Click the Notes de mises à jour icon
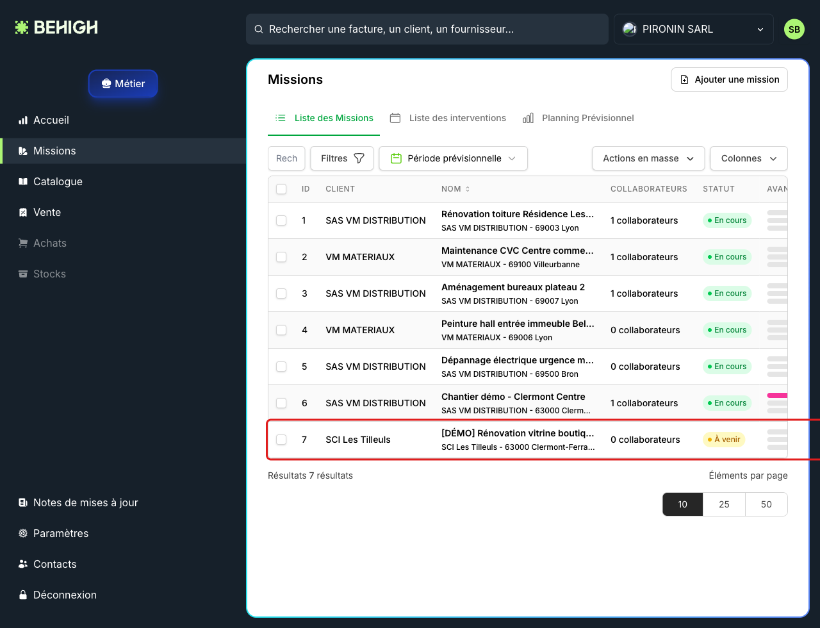820x628 pixels. [23, 502]
